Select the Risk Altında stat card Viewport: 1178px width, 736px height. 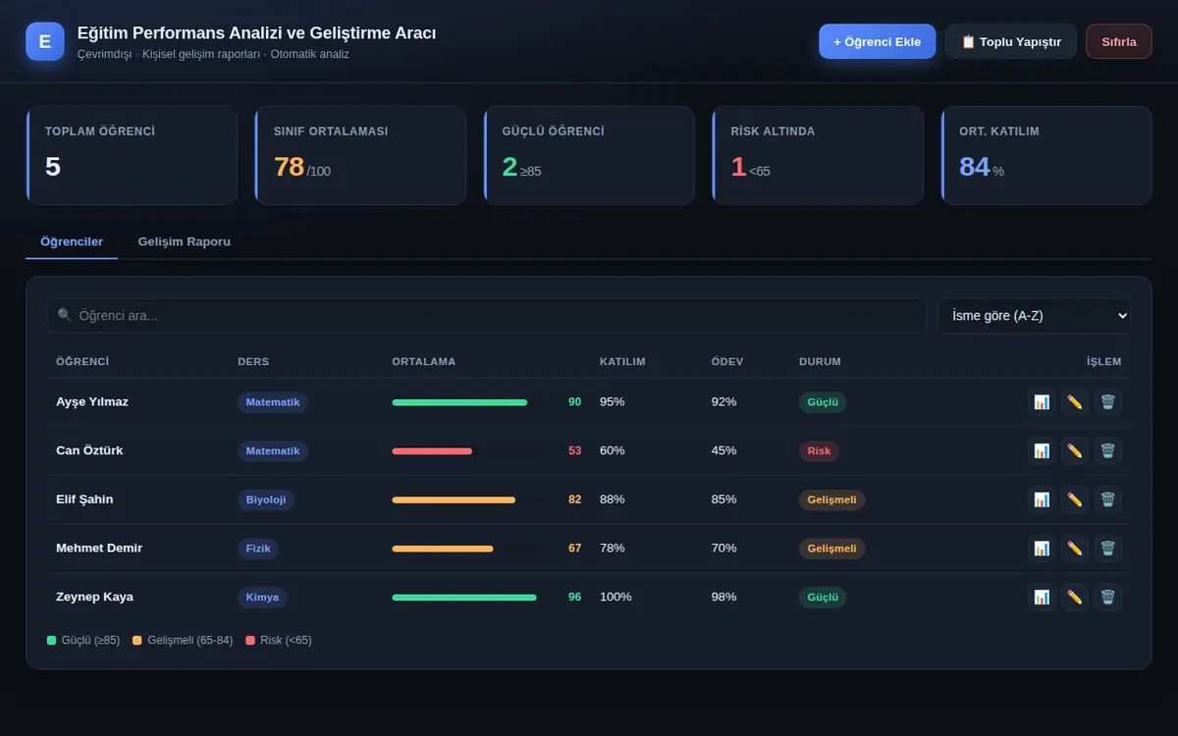(x=818, y=155)
